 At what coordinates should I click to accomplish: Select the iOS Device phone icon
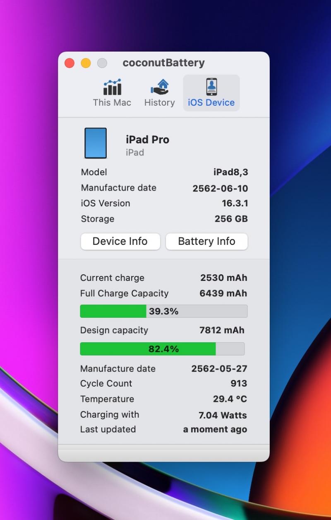tap(211, 87)
